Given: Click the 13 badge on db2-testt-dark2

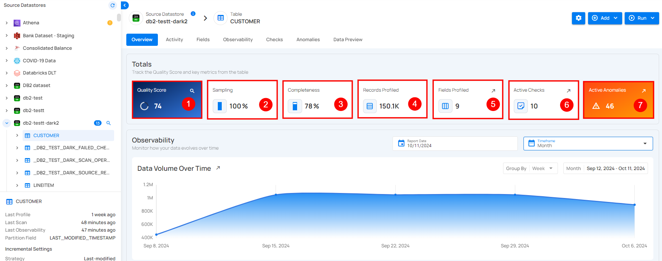Looking at the screenshot, I should pyautogui.click(x=98, y=123).
